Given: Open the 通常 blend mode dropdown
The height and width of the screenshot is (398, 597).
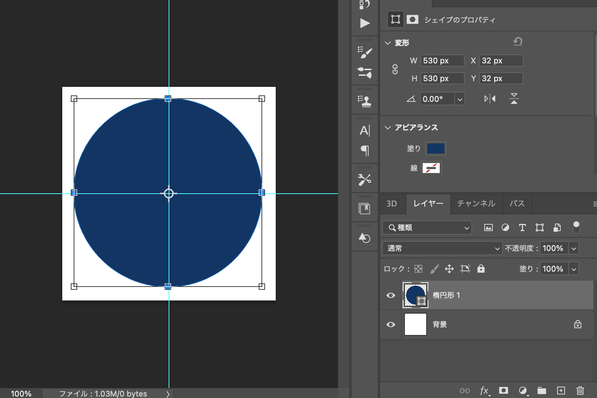Looking at the screenshot, I should 442,248.
